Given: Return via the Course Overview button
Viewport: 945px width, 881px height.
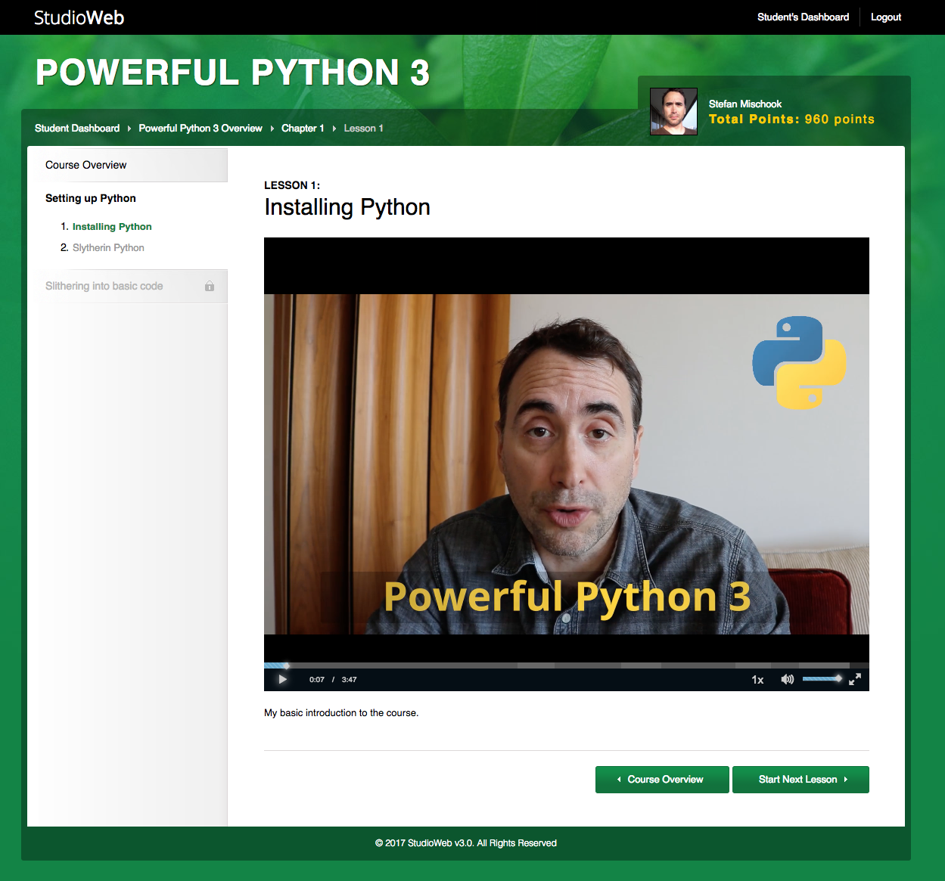Looking at the screenshot, I should coord(661,779).
